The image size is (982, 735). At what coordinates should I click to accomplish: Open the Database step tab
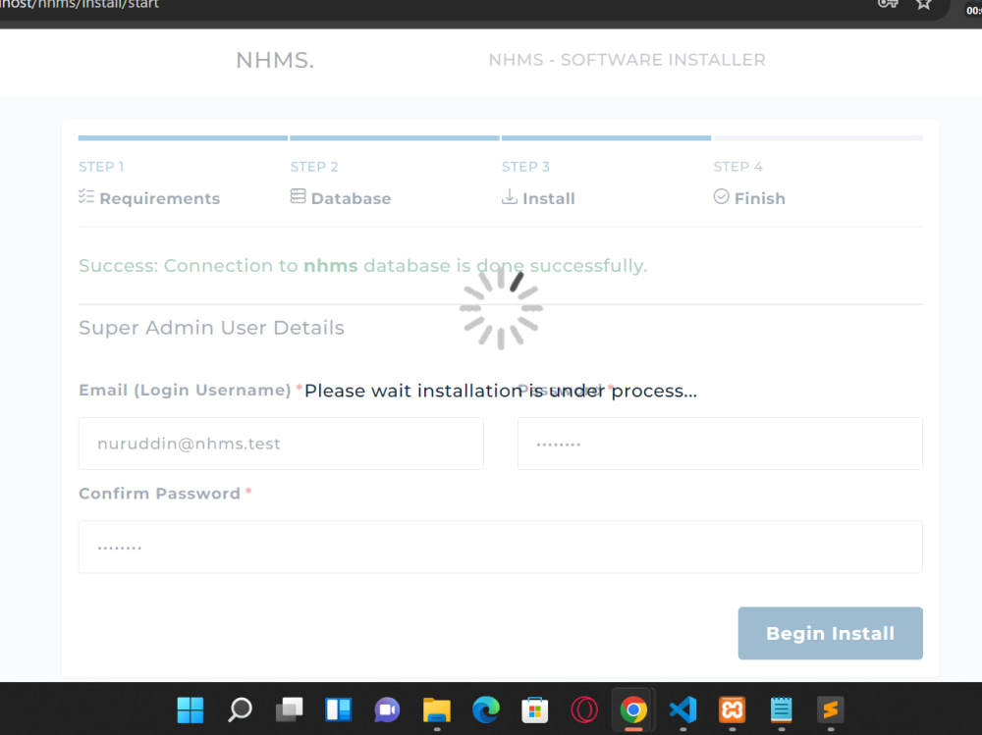[x=341, y=198]
